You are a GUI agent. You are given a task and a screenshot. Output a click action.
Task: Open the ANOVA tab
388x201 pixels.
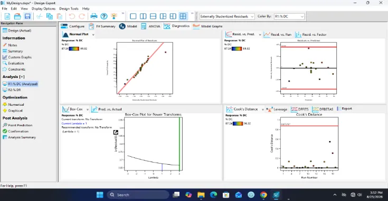[x=150, y=26]
